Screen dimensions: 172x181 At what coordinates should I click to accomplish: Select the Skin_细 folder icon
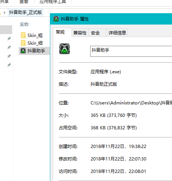(x=23, y=43)
